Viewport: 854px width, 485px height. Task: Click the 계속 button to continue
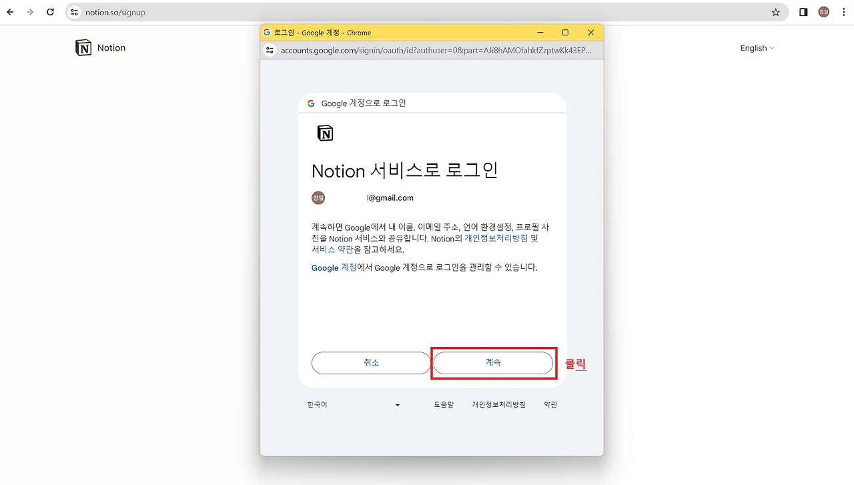click(x=493, y=363)
